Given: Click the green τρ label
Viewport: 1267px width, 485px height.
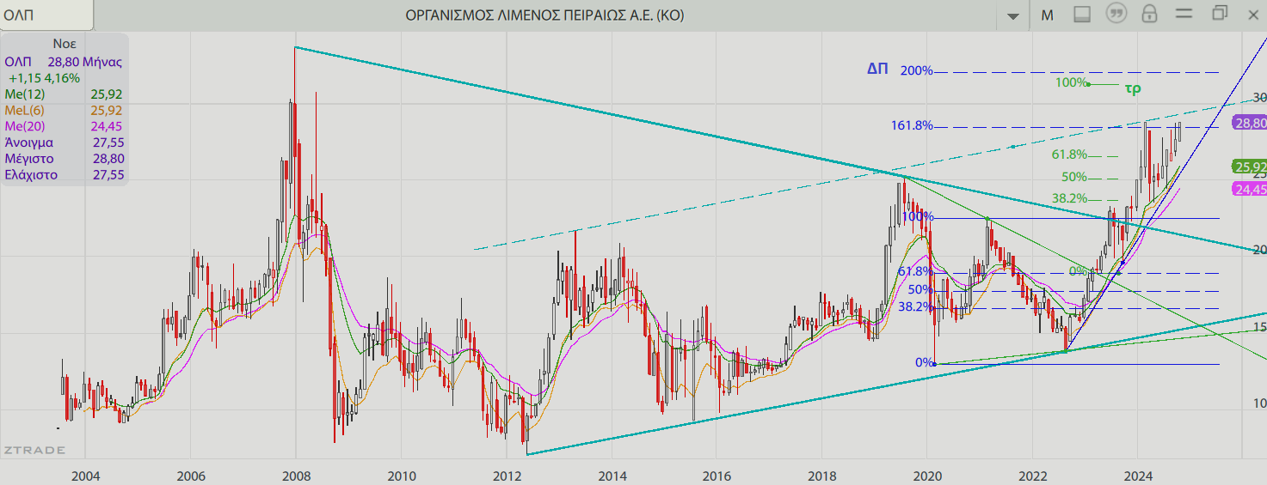Looking at the screenshot, I should pyautogui.click(x=1133, y=87).
